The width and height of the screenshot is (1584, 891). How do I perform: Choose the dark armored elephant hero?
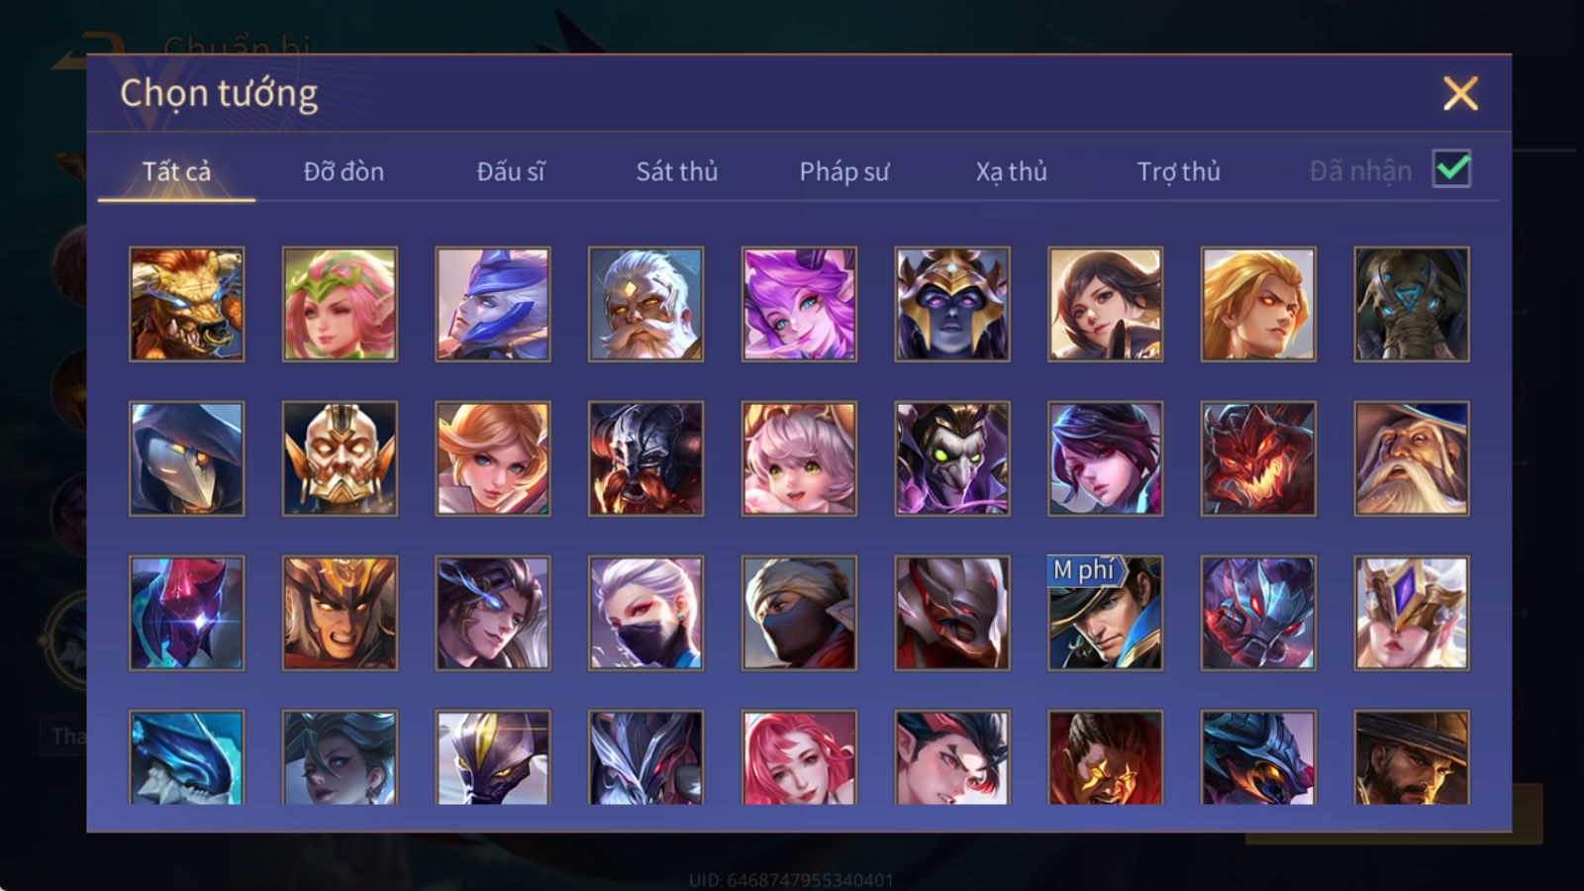1412,304
